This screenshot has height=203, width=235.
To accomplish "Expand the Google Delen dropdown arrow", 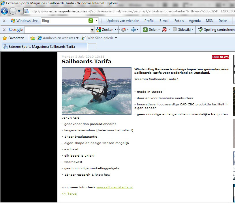I will pyautogui.click(x=159, y=30).
